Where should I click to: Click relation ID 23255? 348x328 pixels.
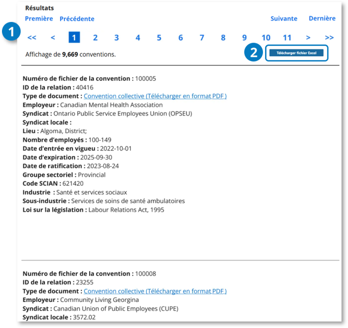(x=84, y=282)
